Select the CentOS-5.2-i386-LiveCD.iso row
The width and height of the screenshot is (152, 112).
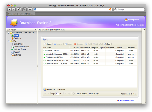click(x=90, y=64)
